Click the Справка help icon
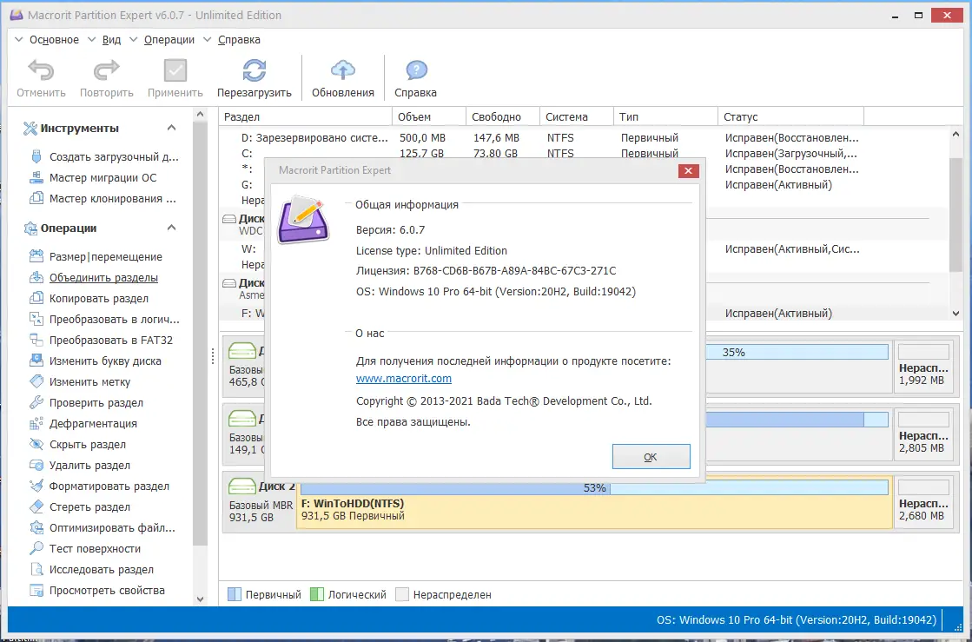 coord(415,73)
